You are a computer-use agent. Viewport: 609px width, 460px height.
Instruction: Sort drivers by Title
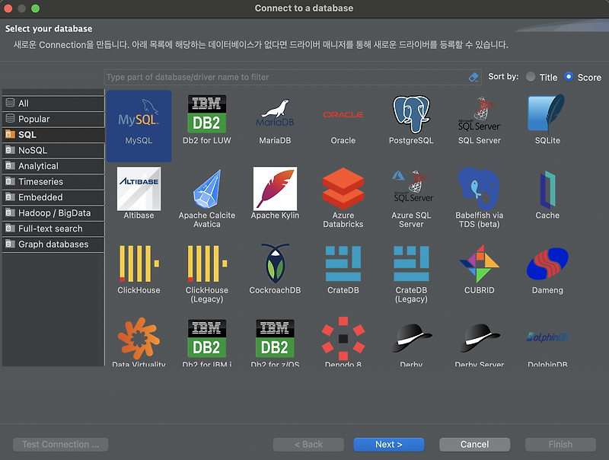tap(531, 77)
